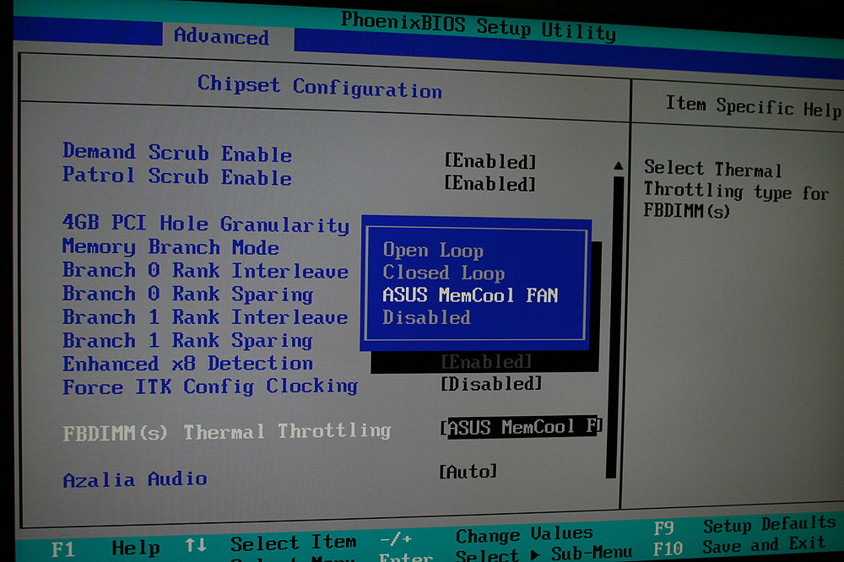844x562 pixels.
Task: Click the F1 key label in footer
Action: pos(63,549)
